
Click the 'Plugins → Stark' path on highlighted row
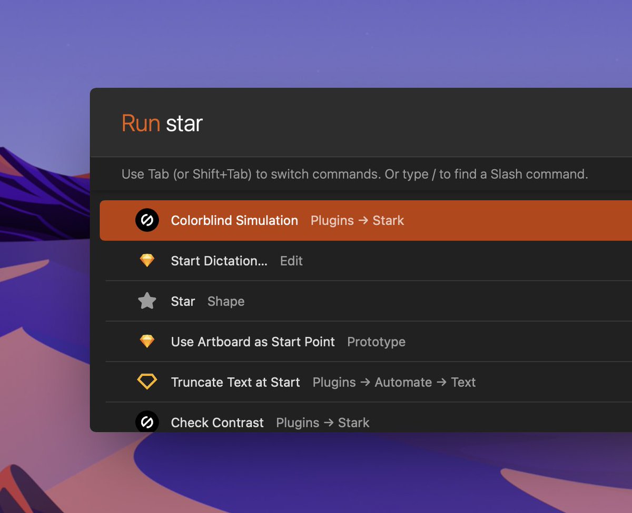pyautogui.click(x=357, y=220)
